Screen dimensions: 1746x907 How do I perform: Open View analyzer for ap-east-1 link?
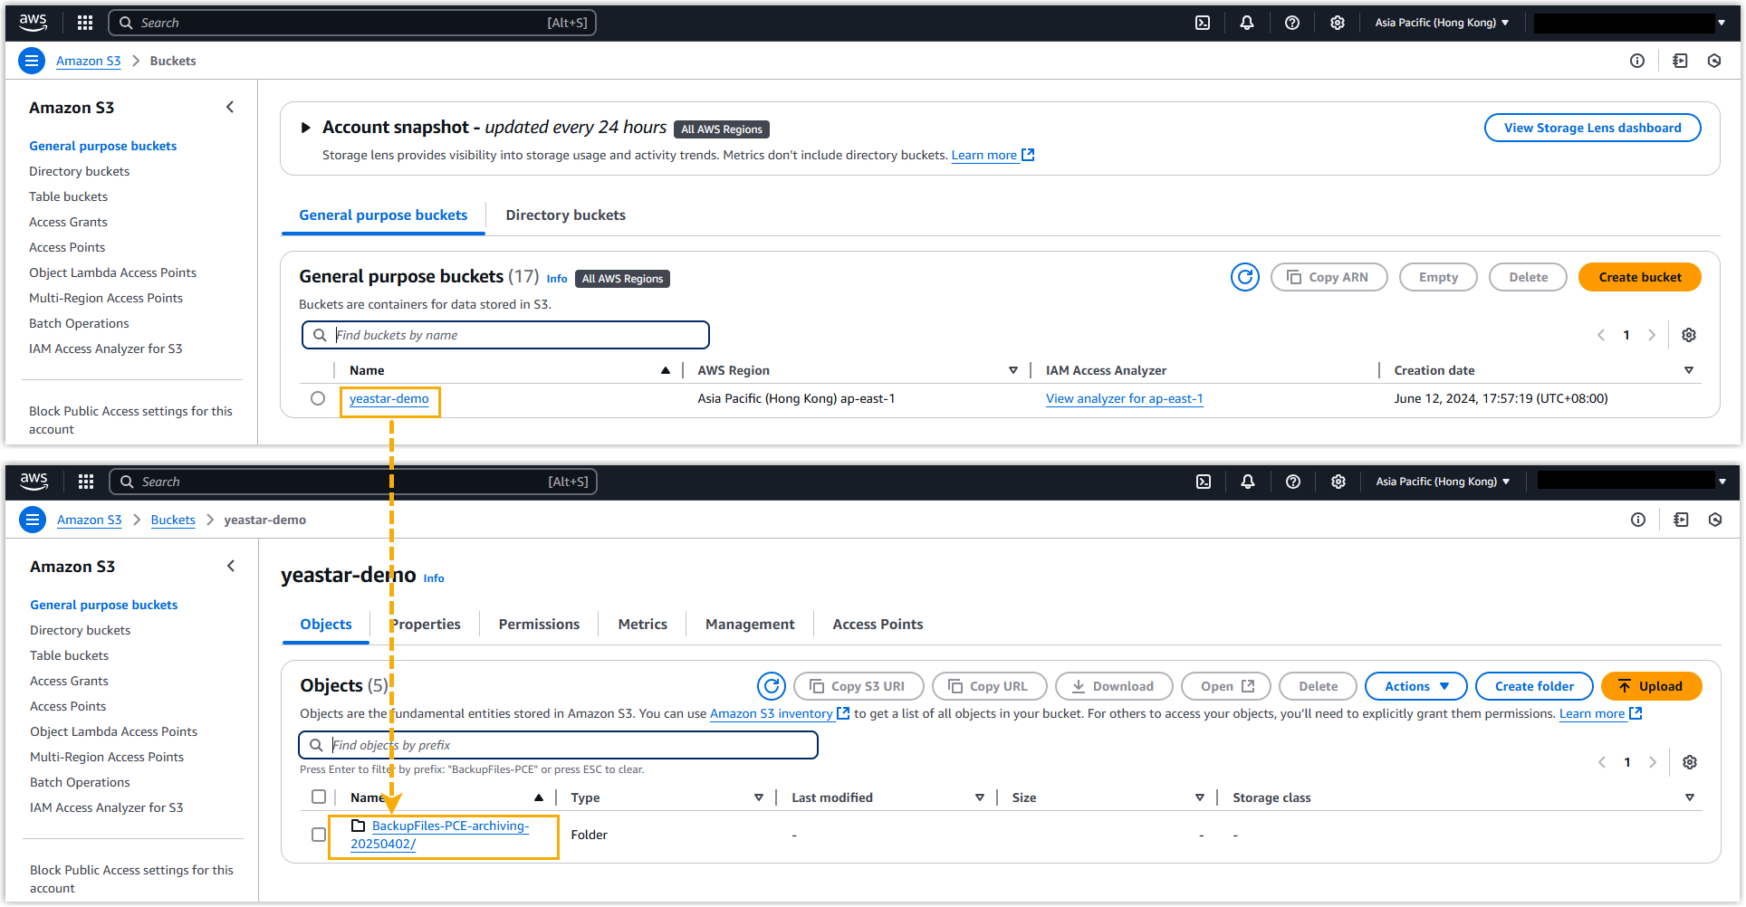click(x=1124, y=398)
